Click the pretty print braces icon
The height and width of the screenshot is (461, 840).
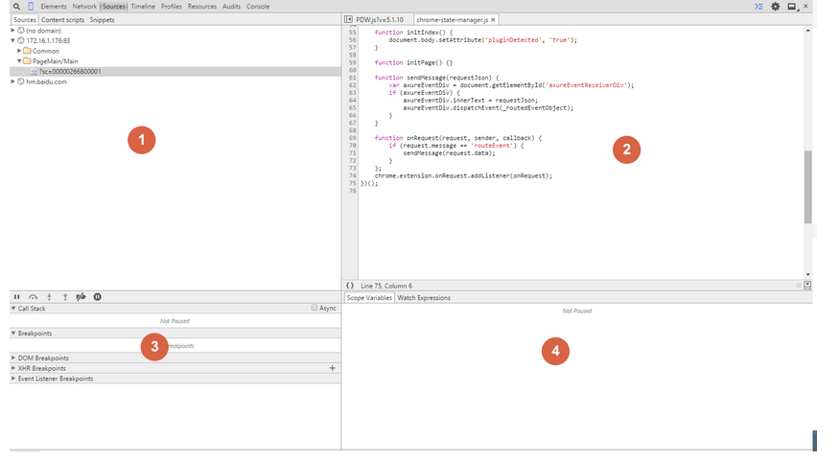point(350,286)
